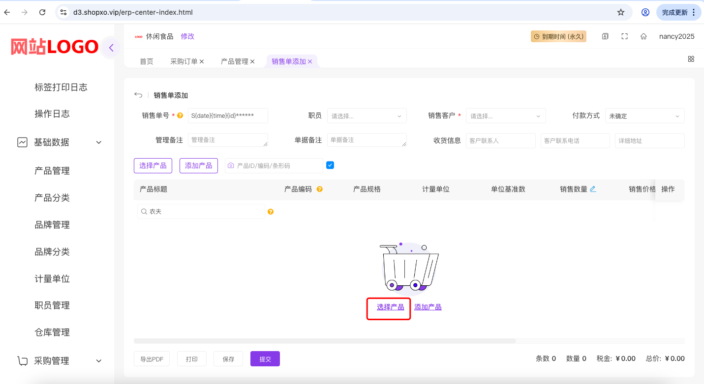Click the 添加产品 outlined button

[x=199, y=165]
